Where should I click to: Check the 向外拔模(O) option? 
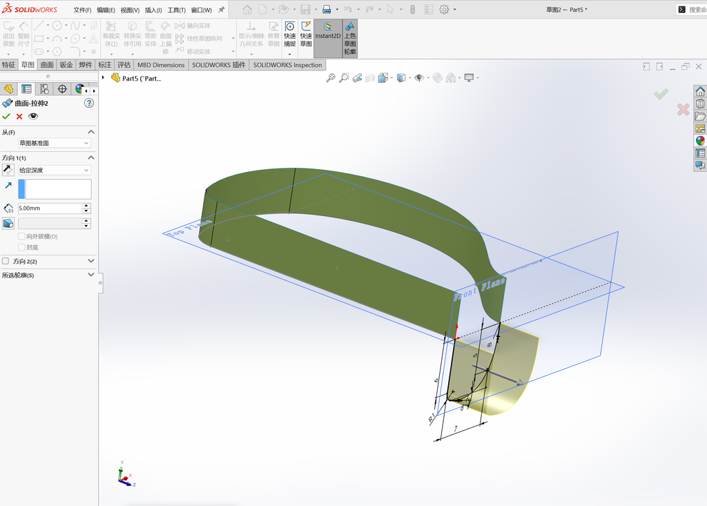[x=21, y=236]
